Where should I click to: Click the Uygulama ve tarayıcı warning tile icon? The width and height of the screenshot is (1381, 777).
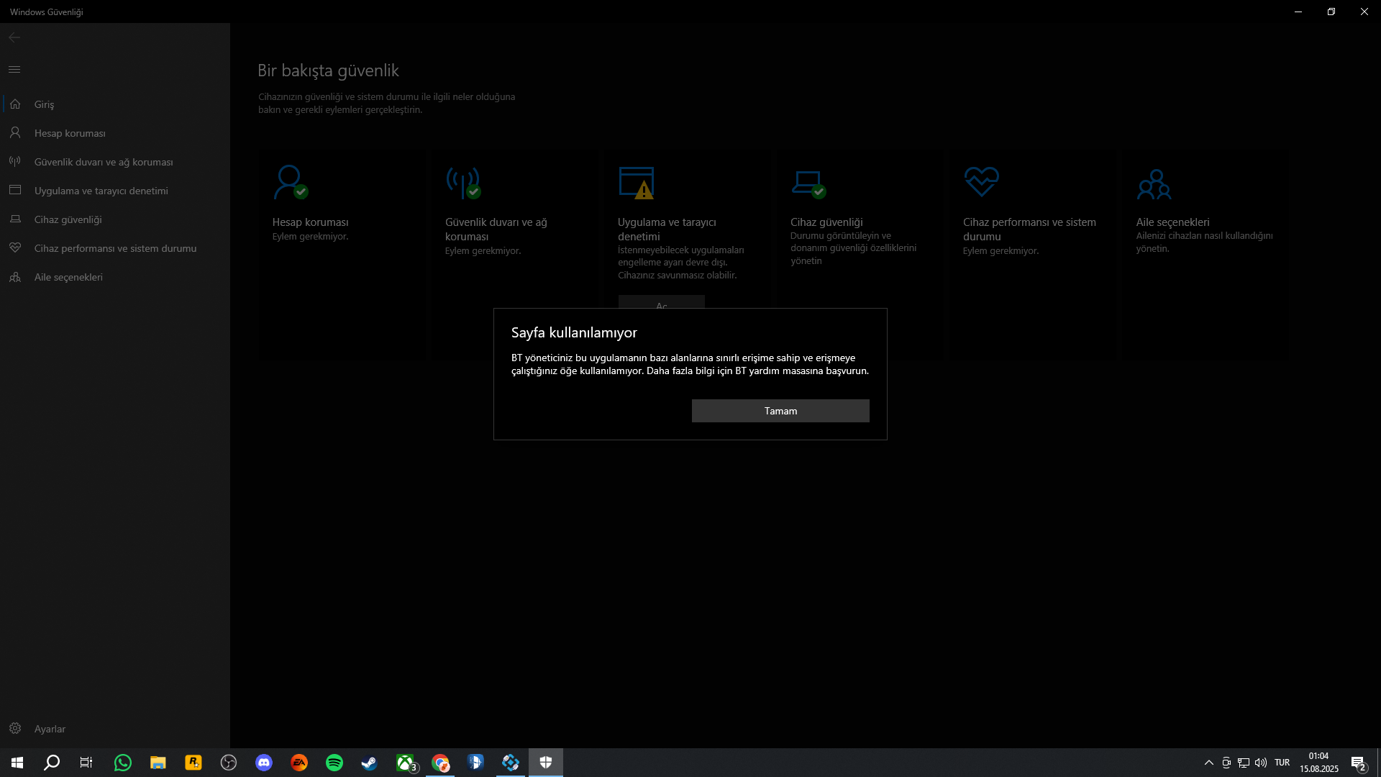[636, 182]
